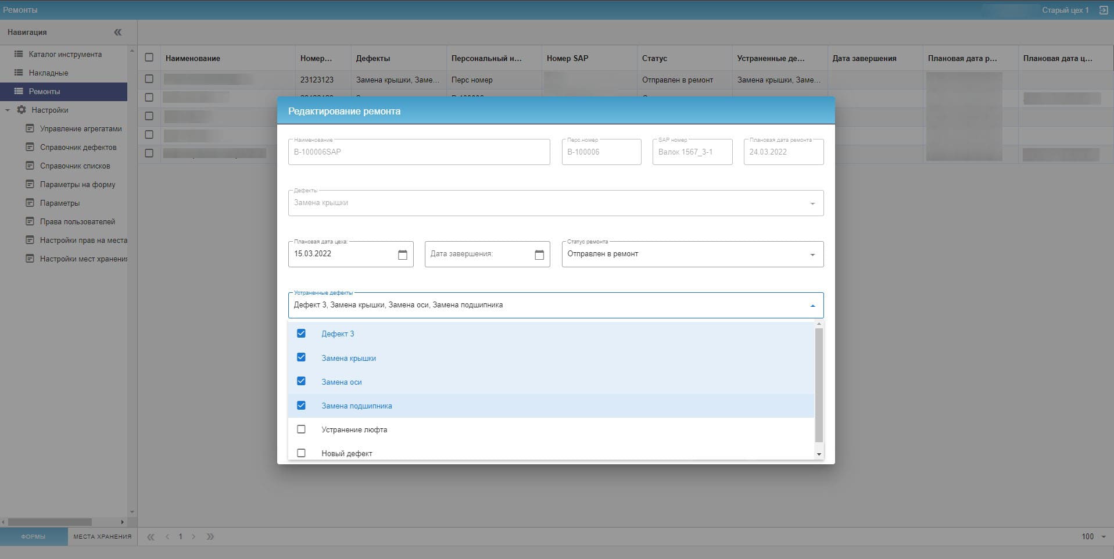
Task: Uncheck the Дефект 3 checkbox
Action: click(301, 334)
